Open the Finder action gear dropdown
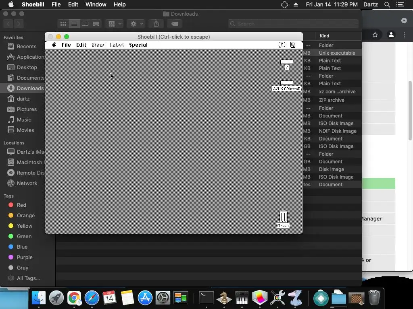This screenshot has width=413, height=309. (x=136, y=24)
